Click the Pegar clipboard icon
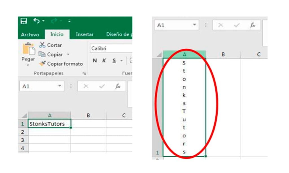The height and width of the screenshot is (173, 289). 29,48
